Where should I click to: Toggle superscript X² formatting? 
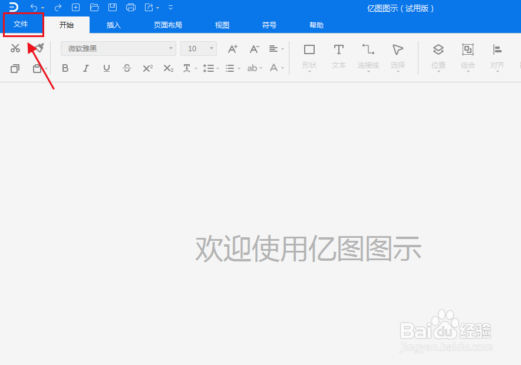147,68
